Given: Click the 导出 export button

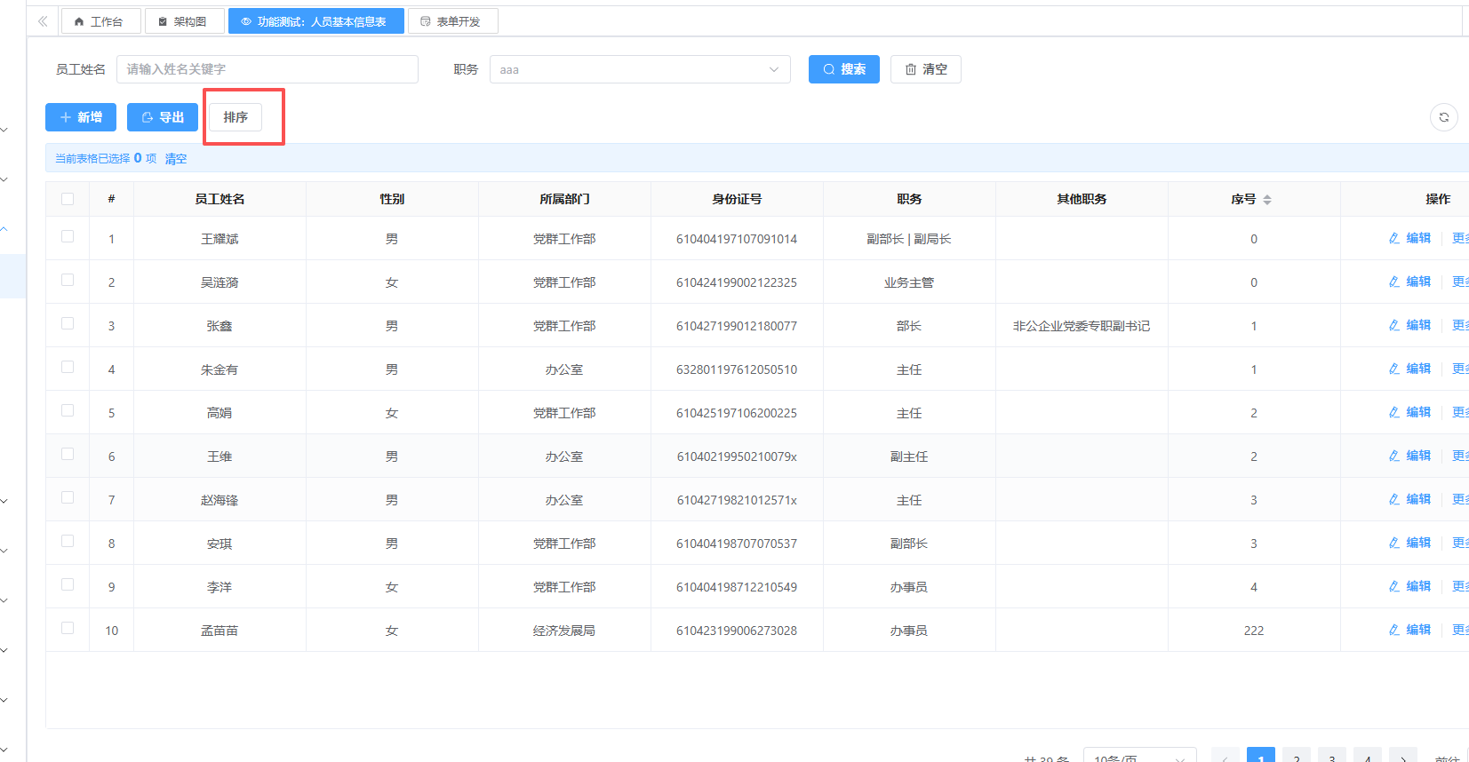Looking at the screenshot, I should click(x=163, y=117).
